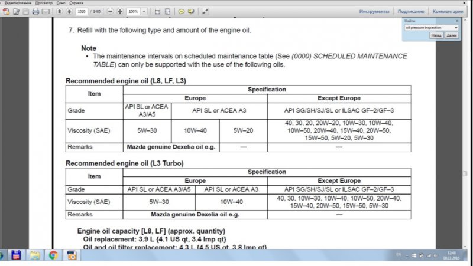Switch to read mode expand icon
Viewport: 473px width, 266px height.
click(x=205, y=11)
